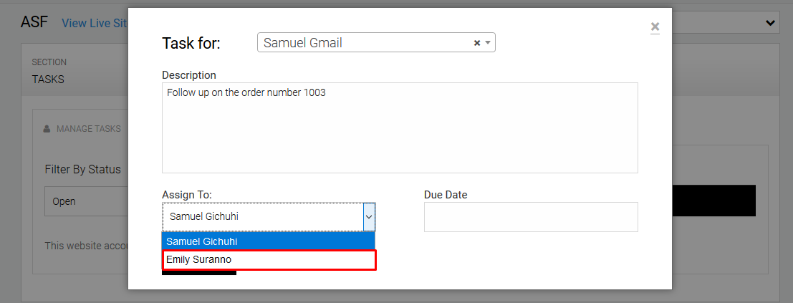The image size is (793, 303).
Task: Open the View Live Site link
Action: [94, 23]
